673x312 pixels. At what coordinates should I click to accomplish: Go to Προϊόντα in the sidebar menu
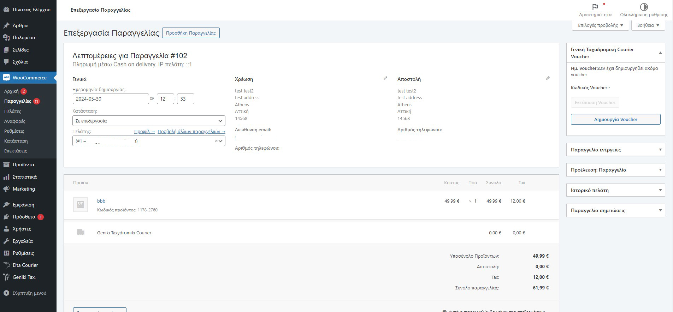(x=23, y=164)
